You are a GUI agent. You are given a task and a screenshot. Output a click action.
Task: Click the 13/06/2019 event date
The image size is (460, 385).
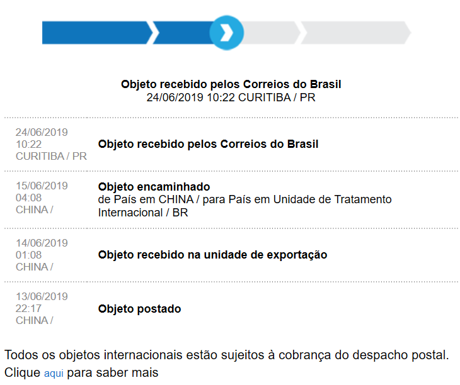pyautogui.click(x=42, y=296)
